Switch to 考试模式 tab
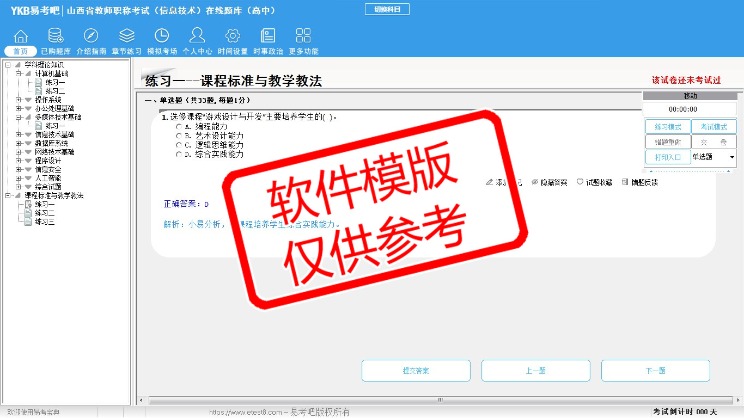The width and height of the screenshot is (744, 418). coord(713,127)
